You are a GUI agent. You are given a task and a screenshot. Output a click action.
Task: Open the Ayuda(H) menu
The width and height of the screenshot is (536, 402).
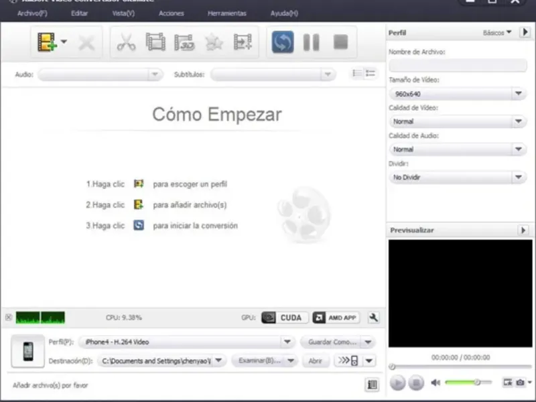[284, 13]
